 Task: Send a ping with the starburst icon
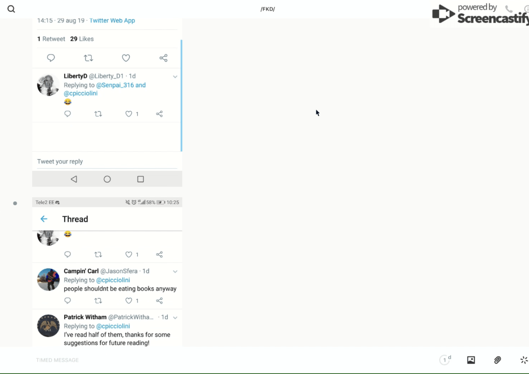coord(524,360)
